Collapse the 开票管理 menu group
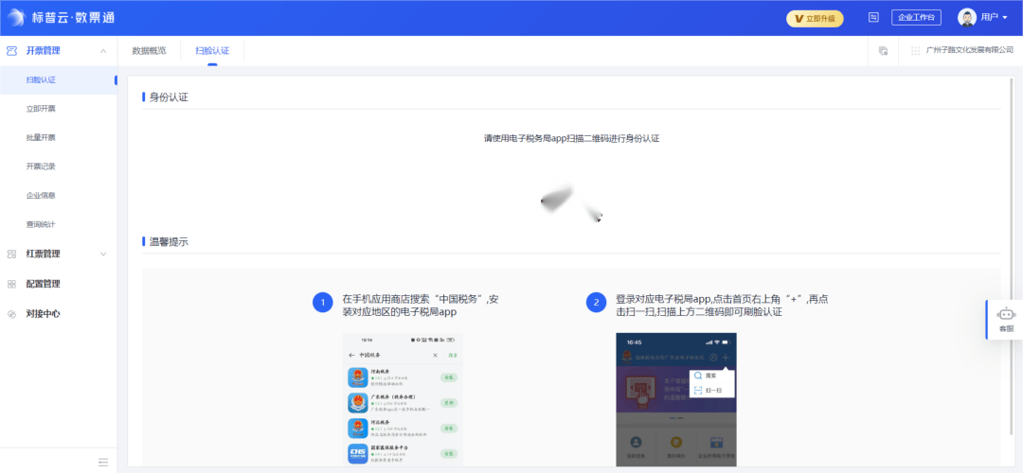Screen dimensions: 1023x473 pos(102,50)
